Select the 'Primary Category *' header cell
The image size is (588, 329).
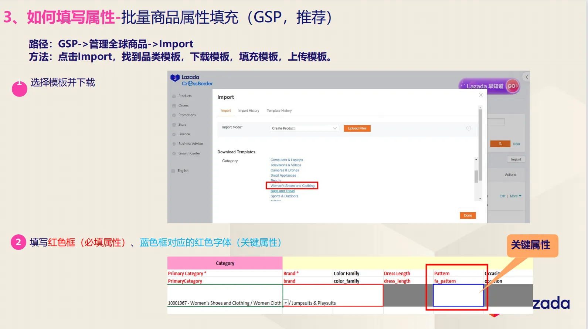tap(225, 274)
